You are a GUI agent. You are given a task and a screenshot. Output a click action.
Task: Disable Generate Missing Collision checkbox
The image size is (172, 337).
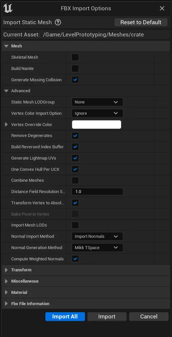[x=75, y=80]
